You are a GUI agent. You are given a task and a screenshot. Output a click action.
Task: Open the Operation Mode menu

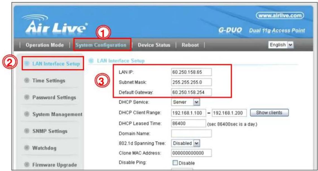point(45,45)
